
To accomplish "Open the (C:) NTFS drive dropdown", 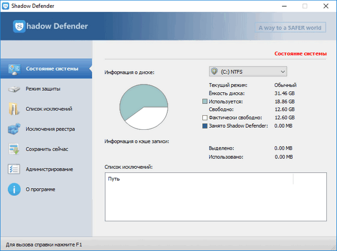I will click(x=247, y=71).
